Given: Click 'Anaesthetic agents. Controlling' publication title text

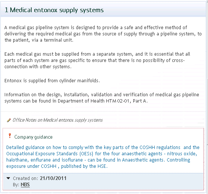Looking at the screenshot, I should [156, 160].
